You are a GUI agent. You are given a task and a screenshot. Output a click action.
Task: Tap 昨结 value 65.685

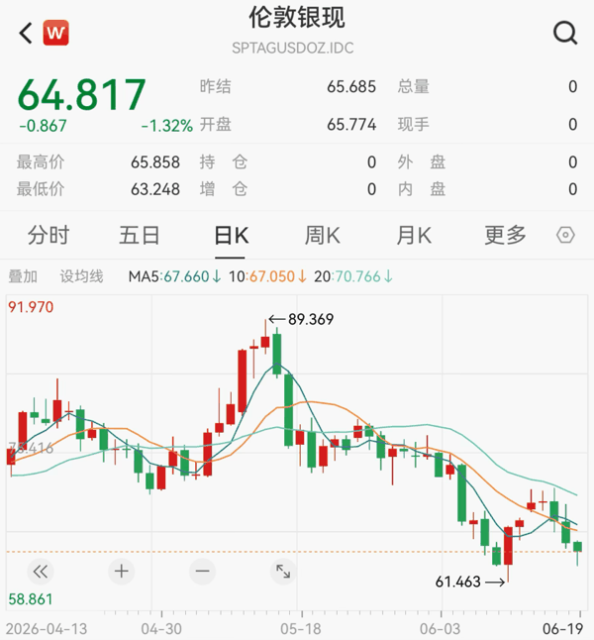pos(351,87)
